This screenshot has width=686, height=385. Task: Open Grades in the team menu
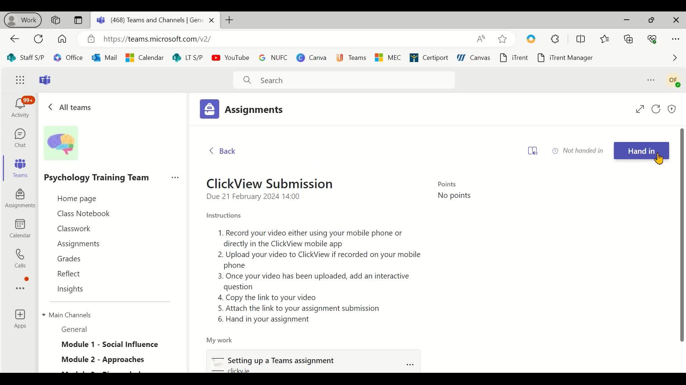pyautogui.click(x=69, y=258)
